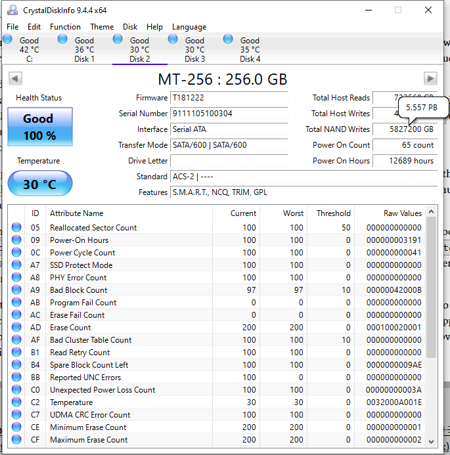Click the MT-256 : 256.0 GB disk title
Screen dimensions: 450x455
click(x=223, y=79)
